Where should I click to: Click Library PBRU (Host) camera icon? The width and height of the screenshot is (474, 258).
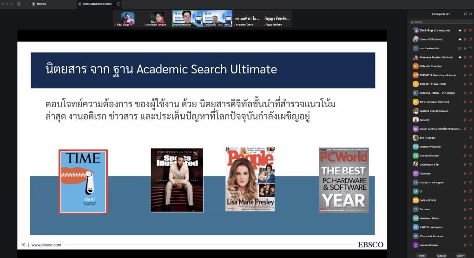(470, 39)
